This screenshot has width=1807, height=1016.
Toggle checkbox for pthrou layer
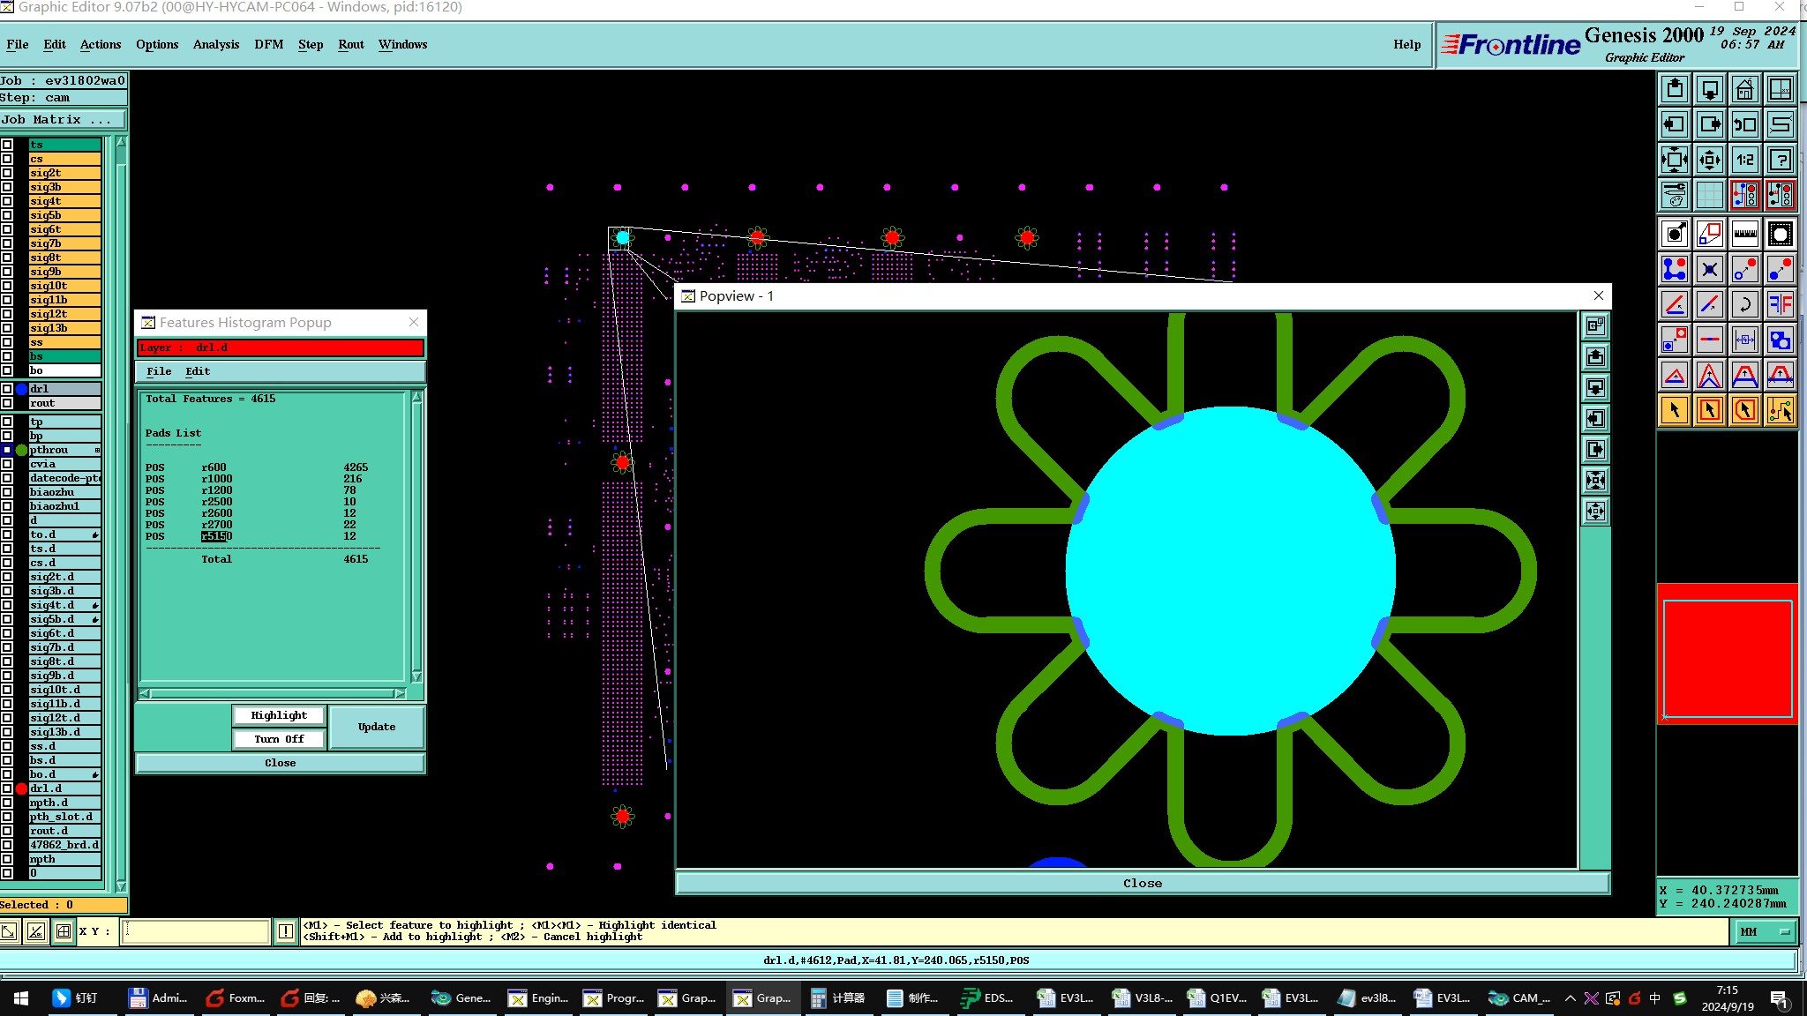7,450
